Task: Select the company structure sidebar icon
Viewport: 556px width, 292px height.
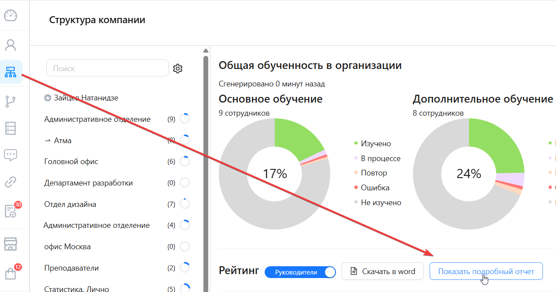Action: coord(10,72)
